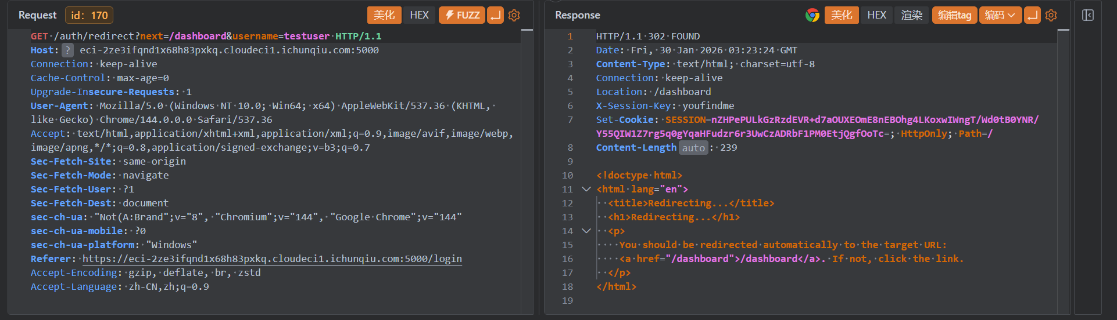The image size is (1117, 320).
Task: Click the <!doctype html> line
Action: tap(639, 175)
